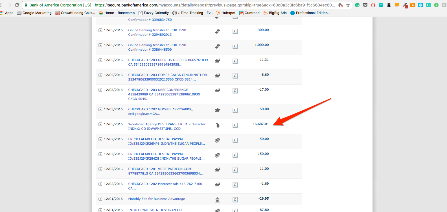Screen dimensions: 447x212
Task: Click the eyedropper color picker extension
Action: point(405,5)
